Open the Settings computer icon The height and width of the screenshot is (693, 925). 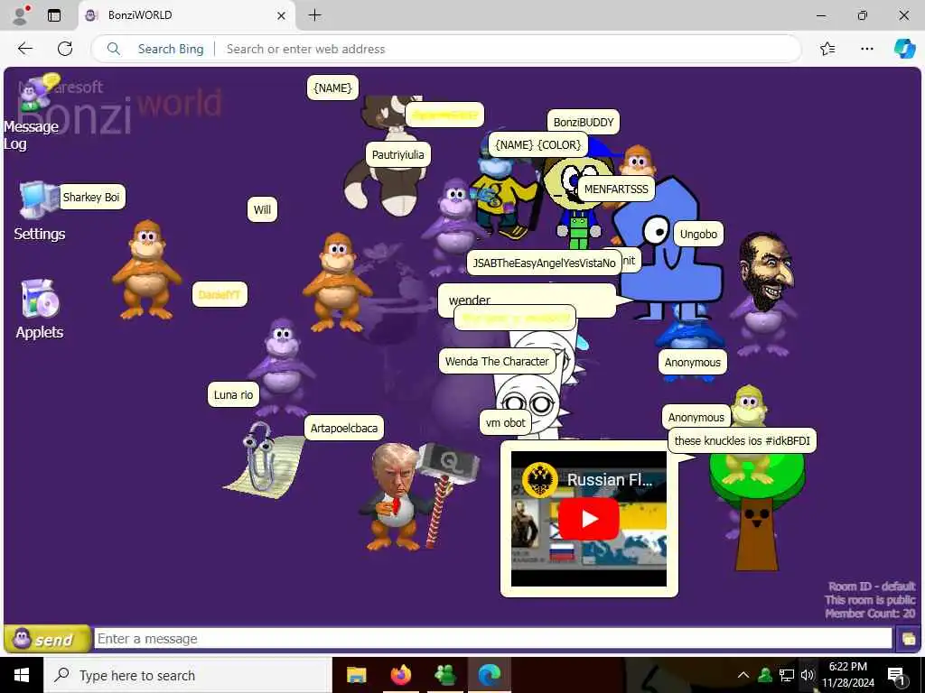pos(38,200)
